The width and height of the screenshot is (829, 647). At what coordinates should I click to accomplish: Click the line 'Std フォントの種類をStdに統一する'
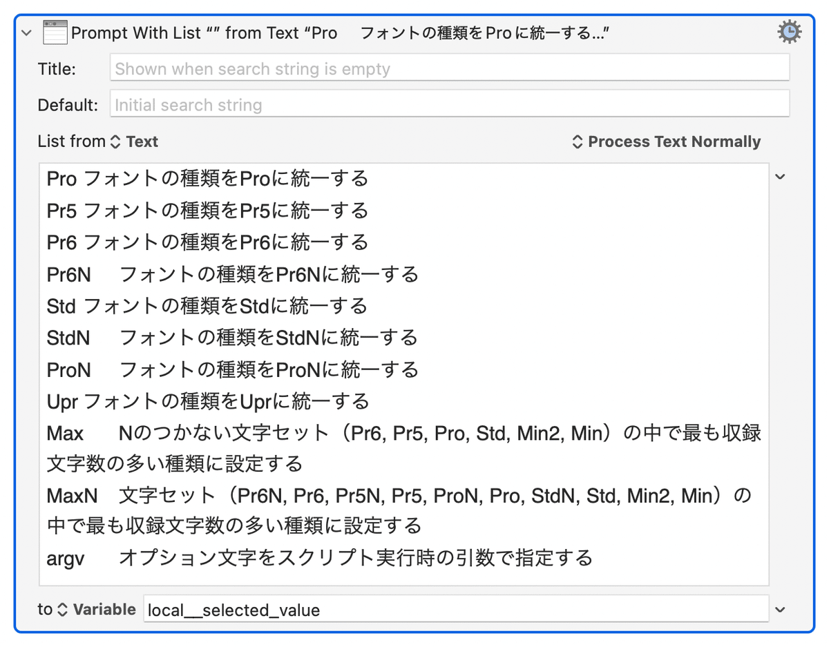pos(207,305)
